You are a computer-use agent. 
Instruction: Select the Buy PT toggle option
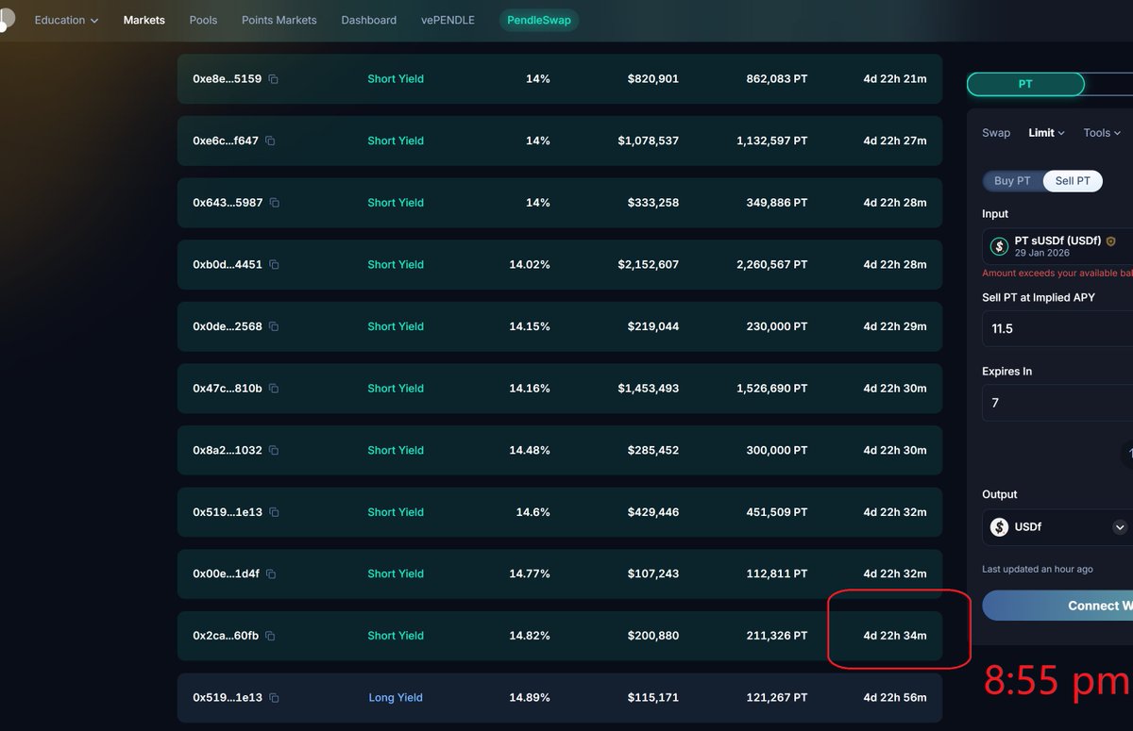pyautogui.click(x=1012, y=181)
